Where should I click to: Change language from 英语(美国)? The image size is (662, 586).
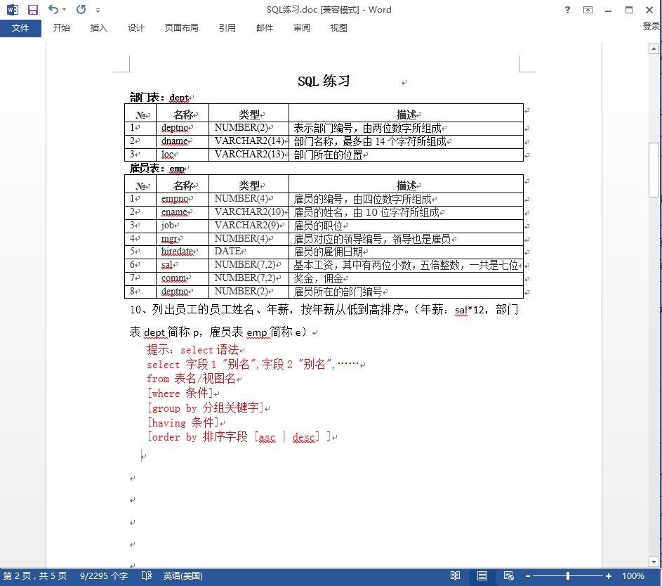[183, 576]
